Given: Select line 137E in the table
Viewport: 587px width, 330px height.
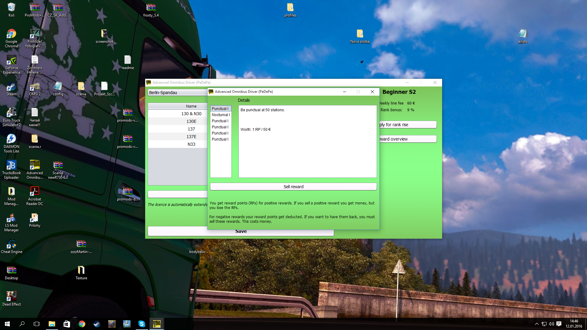Looking at the screenshot, I should tap(191, 137).
